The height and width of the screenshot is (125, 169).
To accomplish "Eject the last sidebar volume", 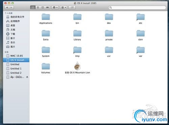I will click(27, 77).
